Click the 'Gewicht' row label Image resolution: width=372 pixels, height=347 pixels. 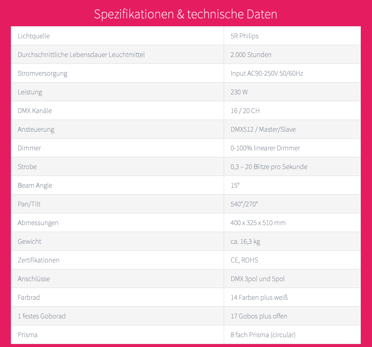(30, 241)
